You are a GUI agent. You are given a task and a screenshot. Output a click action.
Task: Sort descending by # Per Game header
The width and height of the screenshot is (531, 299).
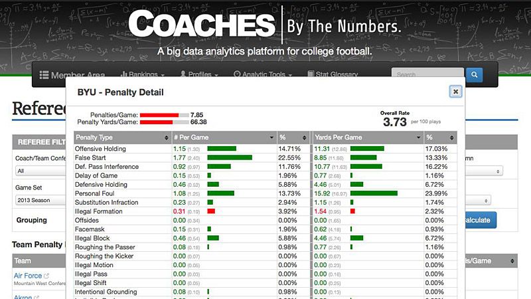coord(271,138)
